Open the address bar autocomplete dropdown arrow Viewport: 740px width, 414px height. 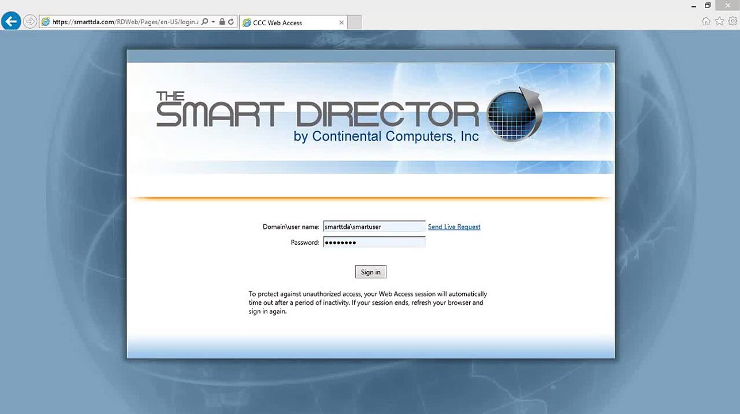[x=213, y=22]
